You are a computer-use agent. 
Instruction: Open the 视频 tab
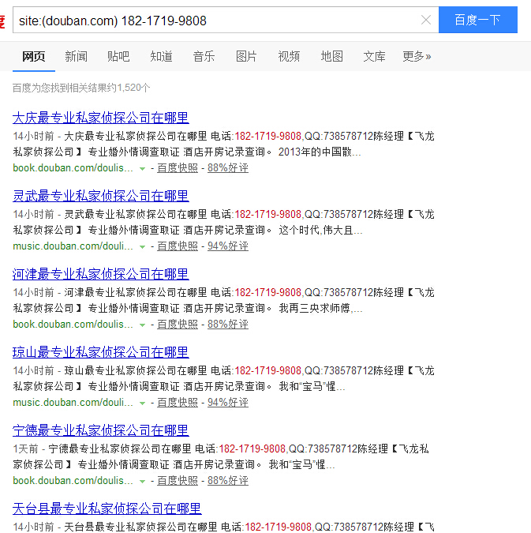click(289, 56)
